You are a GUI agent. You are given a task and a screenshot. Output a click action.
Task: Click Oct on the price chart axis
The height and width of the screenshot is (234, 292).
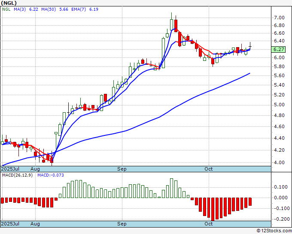coord(209,169)
